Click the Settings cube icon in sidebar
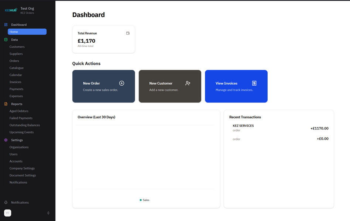 tap(6, 140)
